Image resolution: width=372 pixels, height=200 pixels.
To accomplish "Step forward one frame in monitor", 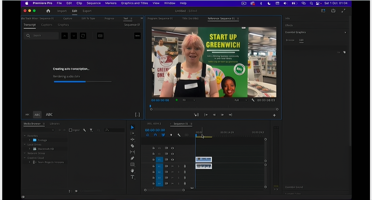I will click(x=222, y=115).
